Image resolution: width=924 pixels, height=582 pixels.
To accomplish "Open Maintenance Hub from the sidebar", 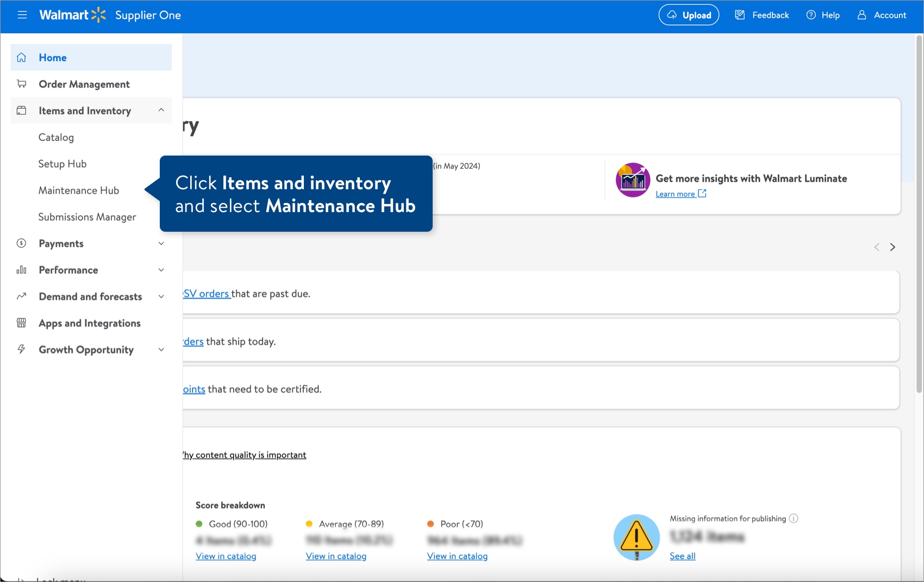I will (x=78, y=190).
